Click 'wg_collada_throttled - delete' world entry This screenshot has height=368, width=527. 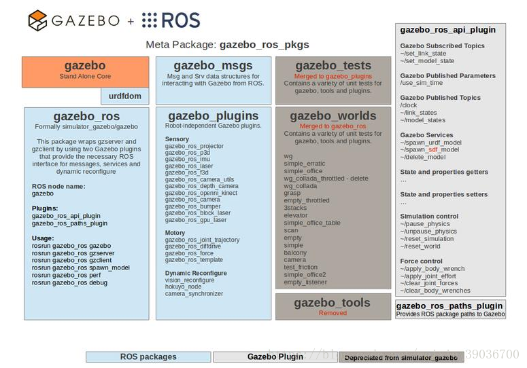coord(326,179)
